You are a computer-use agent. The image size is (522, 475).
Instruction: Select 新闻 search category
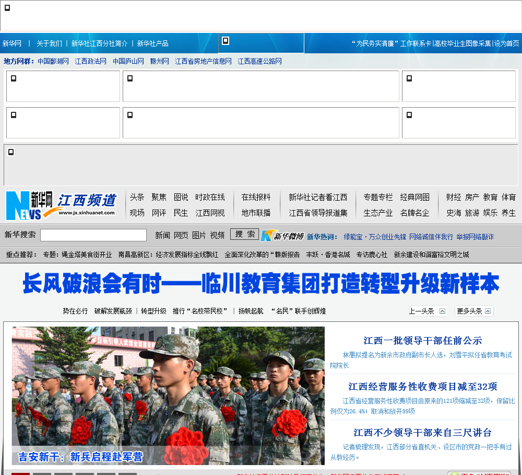click(x=162, y=235)
